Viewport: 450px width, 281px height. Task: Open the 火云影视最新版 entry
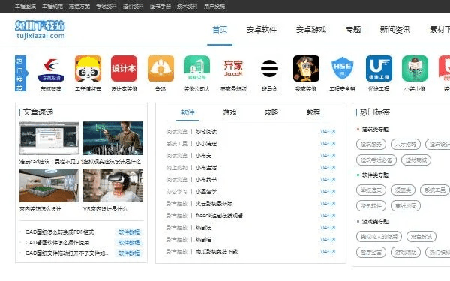click(214, 204)
